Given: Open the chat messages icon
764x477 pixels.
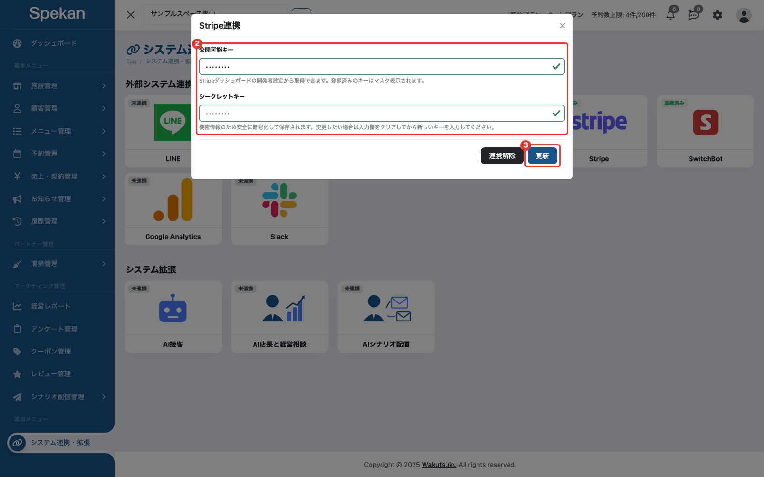Looking at the screenshot, I should (x=694, y=15).
